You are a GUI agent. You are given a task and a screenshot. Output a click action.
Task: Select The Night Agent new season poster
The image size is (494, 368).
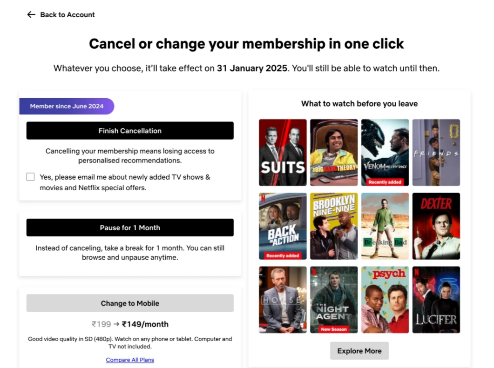click(x=334, y=300)
